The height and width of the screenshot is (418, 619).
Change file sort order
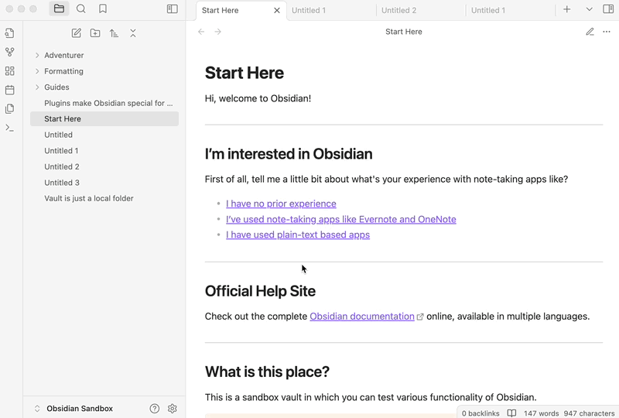(x=114, y=33)
